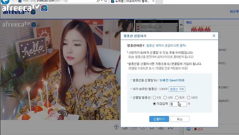Click the browser address bar URL
239x135 pixels.
pos(45,1)
